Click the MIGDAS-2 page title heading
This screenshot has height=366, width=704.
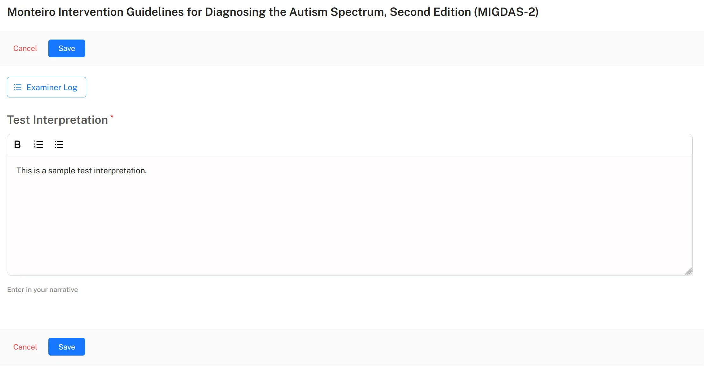[273, 12]
